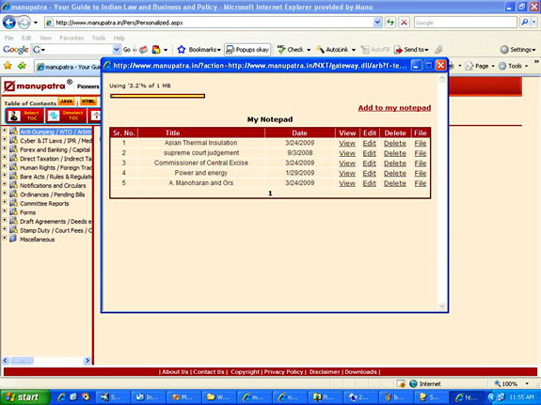Click the Downloads footer link
This screenshot has height=405, width=541.
[360, 372]
